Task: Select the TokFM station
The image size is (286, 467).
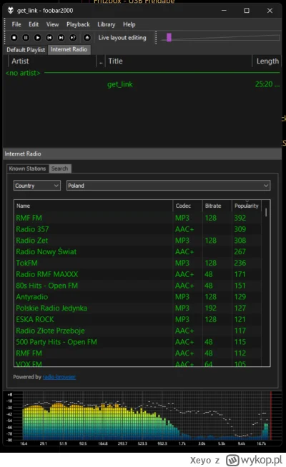Action: tap(138, 263)
